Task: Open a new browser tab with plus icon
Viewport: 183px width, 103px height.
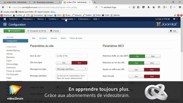Action: pos(95,2)
